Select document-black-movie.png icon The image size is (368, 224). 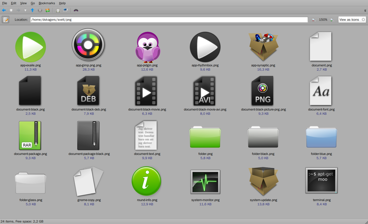click(146, 91)
